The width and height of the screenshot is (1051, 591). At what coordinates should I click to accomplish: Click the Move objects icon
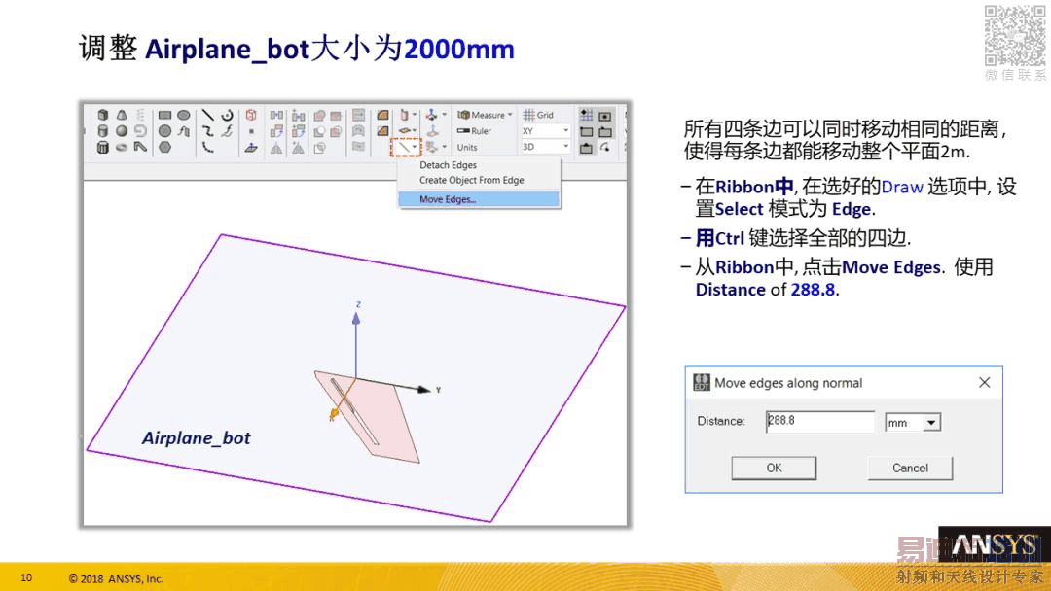pos(276,115)
